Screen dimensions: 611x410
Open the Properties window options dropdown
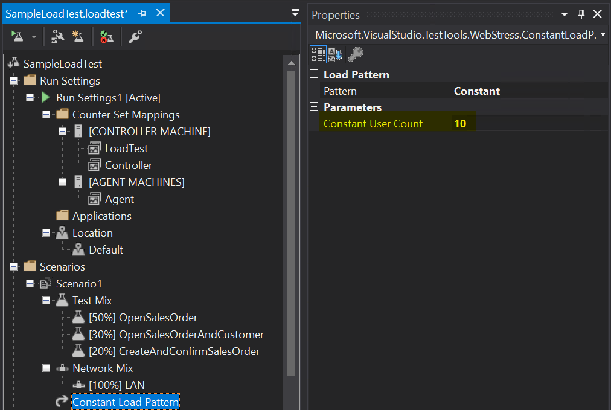[565, 14]
